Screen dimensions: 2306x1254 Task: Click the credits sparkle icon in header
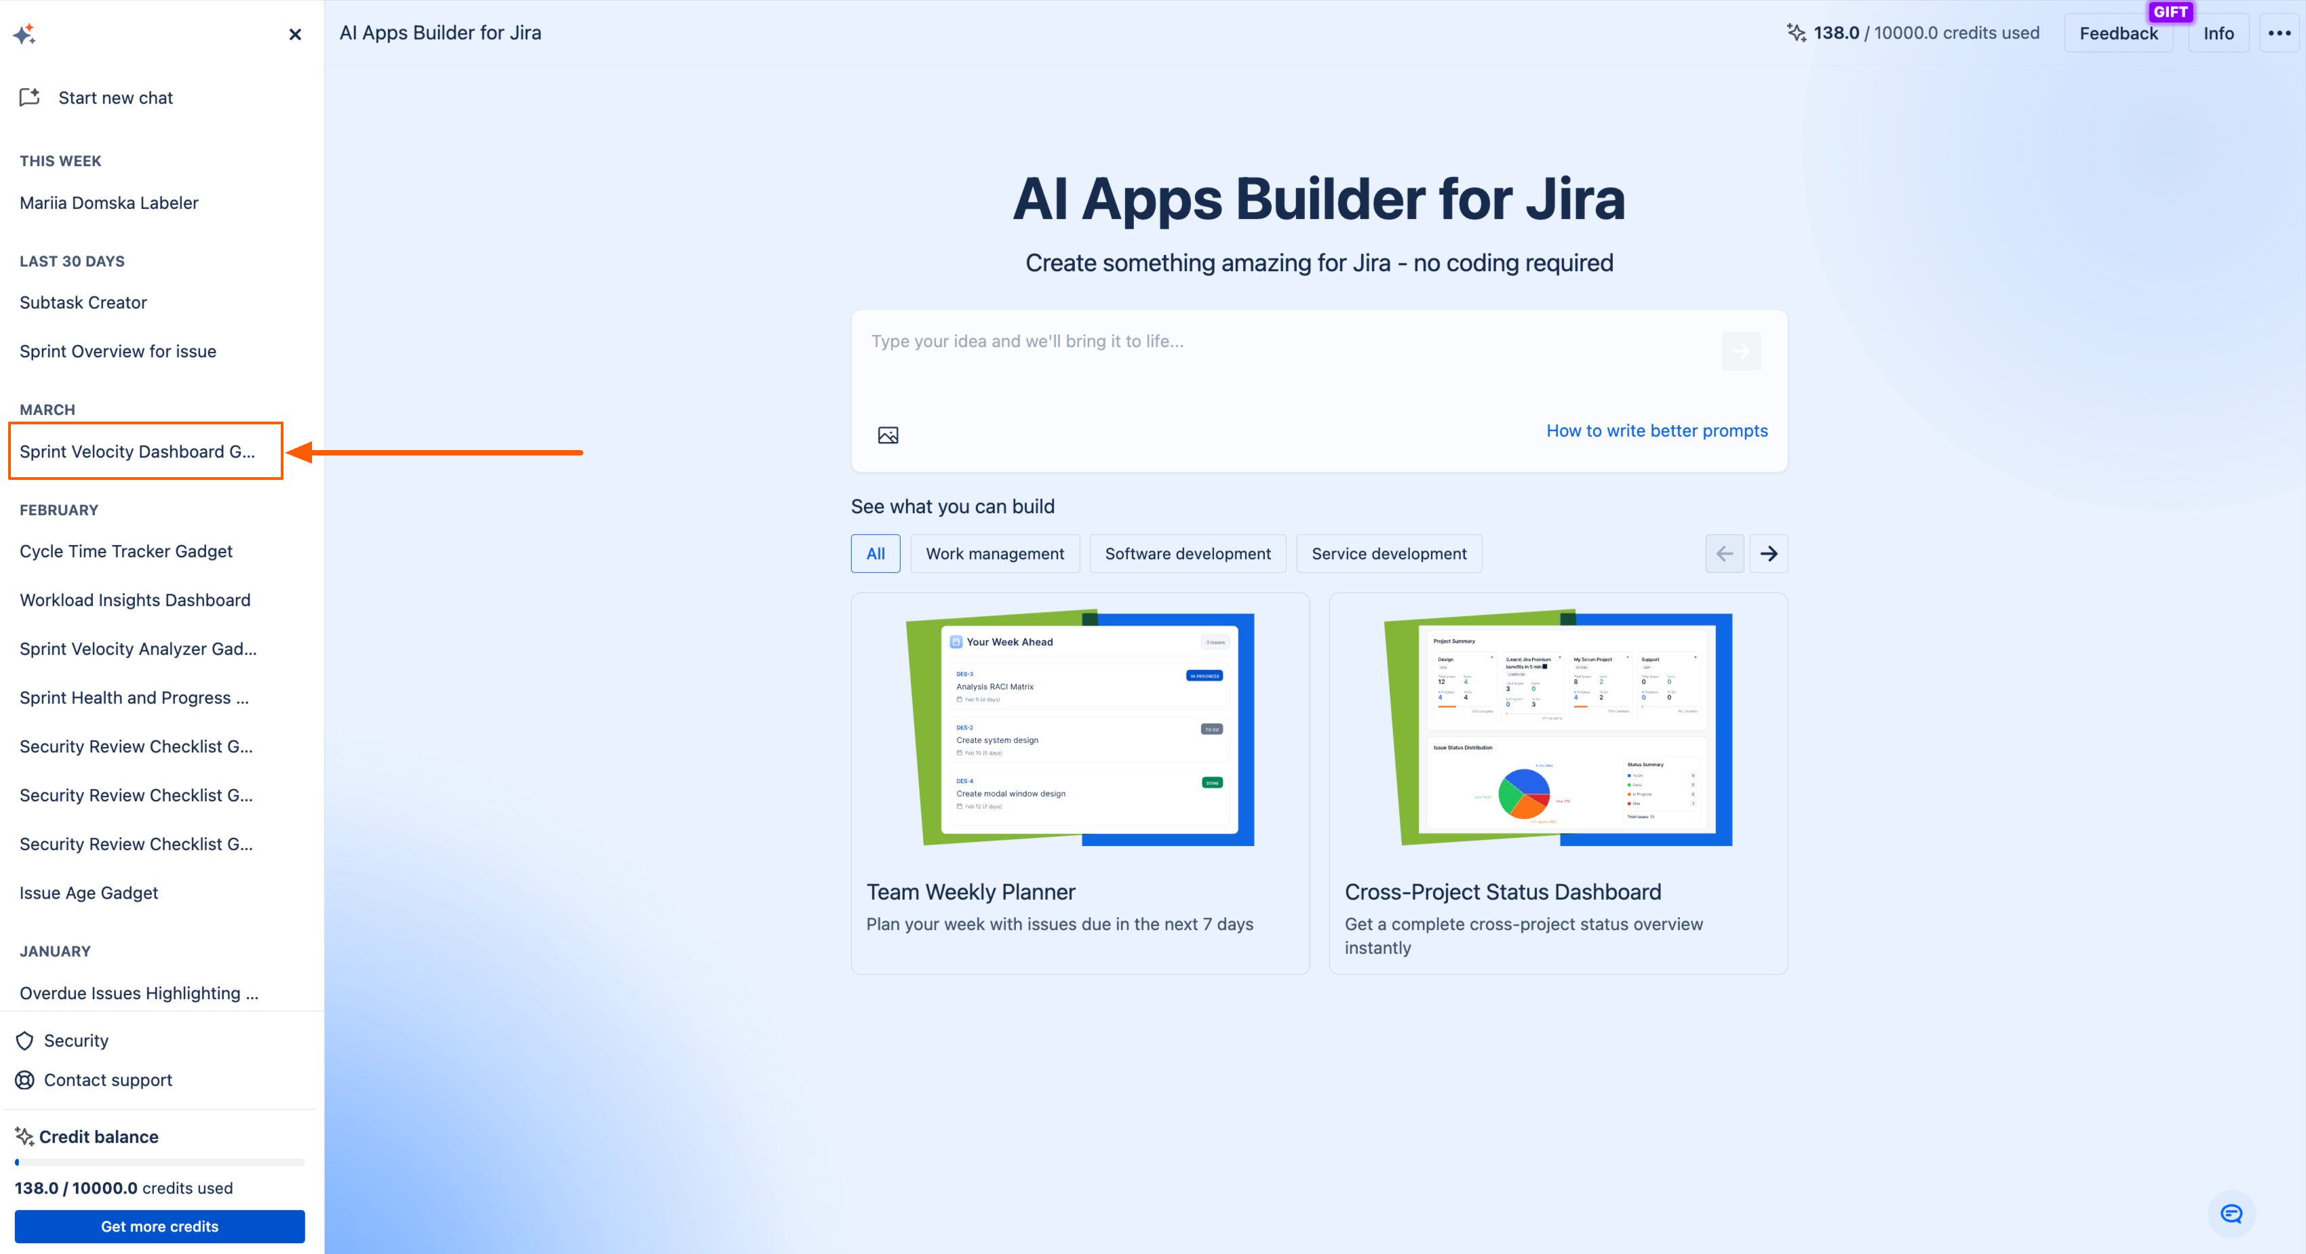coord(1796,33)
